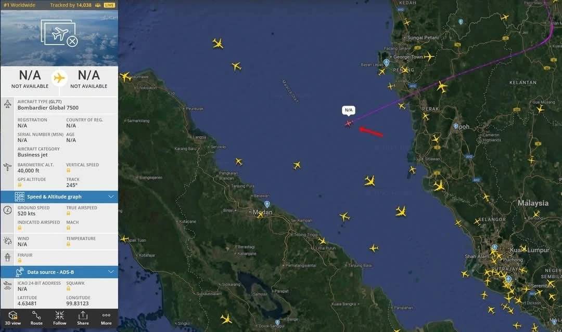Expand the Speed & Altitude graph section
The width and height of the screenshot is (562, 332).
59,197
